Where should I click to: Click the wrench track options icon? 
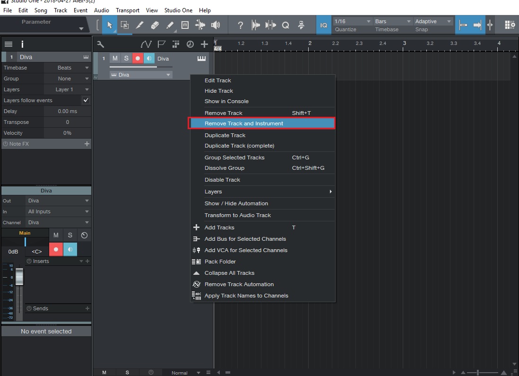point(100,44)
